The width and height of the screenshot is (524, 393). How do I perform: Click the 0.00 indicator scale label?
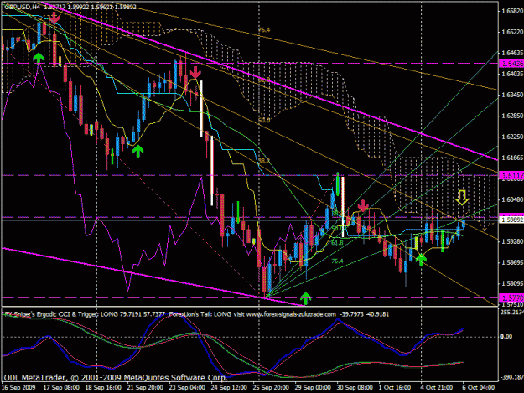[506, 336]
